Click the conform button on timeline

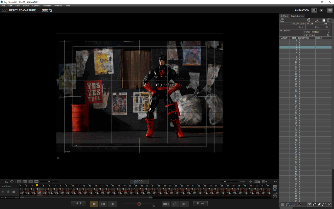pyautogui.click(x=7, y=186)
